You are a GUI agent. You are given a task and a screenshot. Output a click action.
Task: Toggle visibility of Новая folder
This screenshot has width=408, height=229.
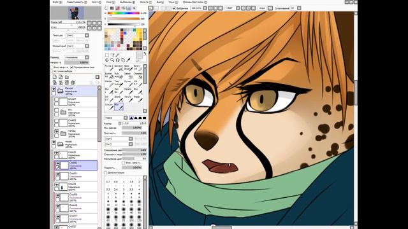pyautogui.click(x=54, y=142)
